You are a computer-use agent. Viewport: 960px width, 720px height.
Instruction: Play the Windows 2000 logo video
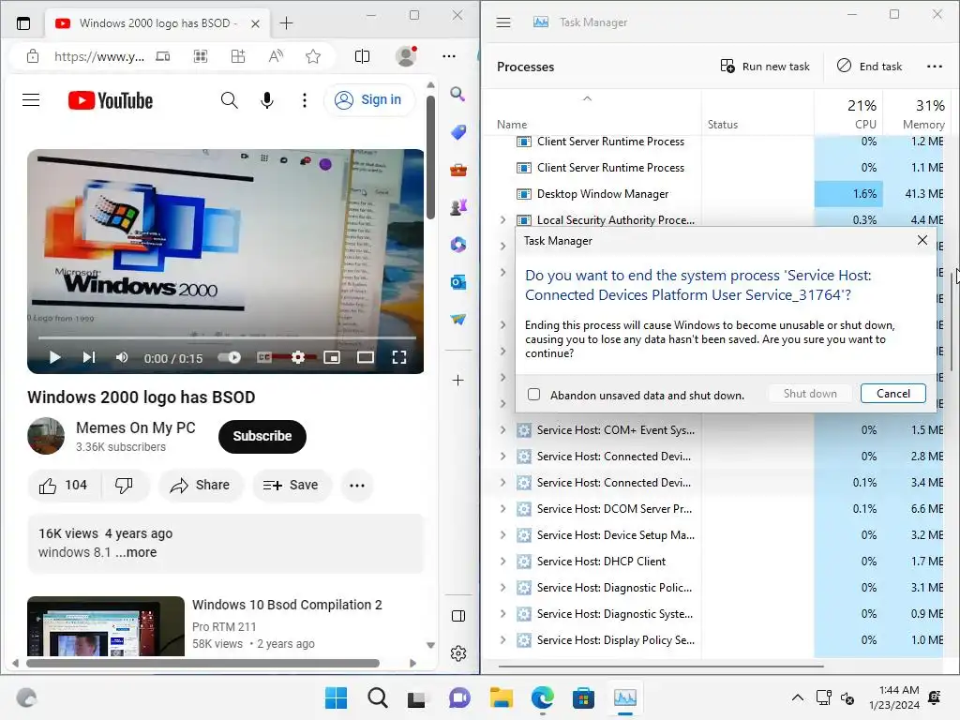pyautogui.click(x=54, y=357)
